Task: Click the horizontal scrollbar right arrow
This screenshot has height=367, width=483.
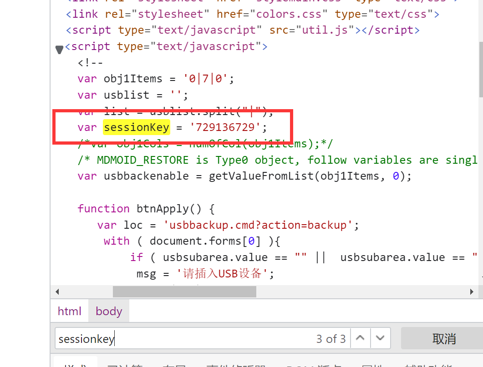Action: (472, 292)
